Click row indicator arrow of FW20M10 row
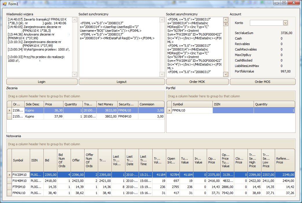 tap(9, 175)
